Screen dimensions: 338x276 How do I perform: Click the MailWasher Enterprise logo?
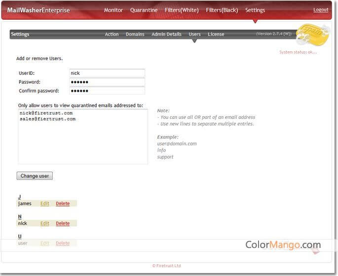click(x=38, y=10)
